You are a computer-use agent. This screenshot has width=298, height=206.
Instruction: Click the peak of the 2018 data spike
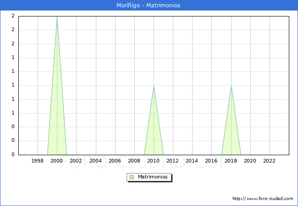coord(231,86)
